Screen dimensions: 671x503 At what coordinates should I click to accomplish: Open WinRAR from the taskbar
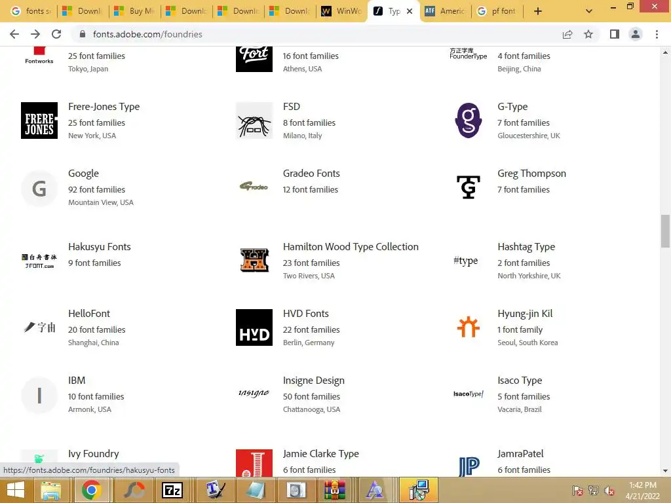point(335,490)
